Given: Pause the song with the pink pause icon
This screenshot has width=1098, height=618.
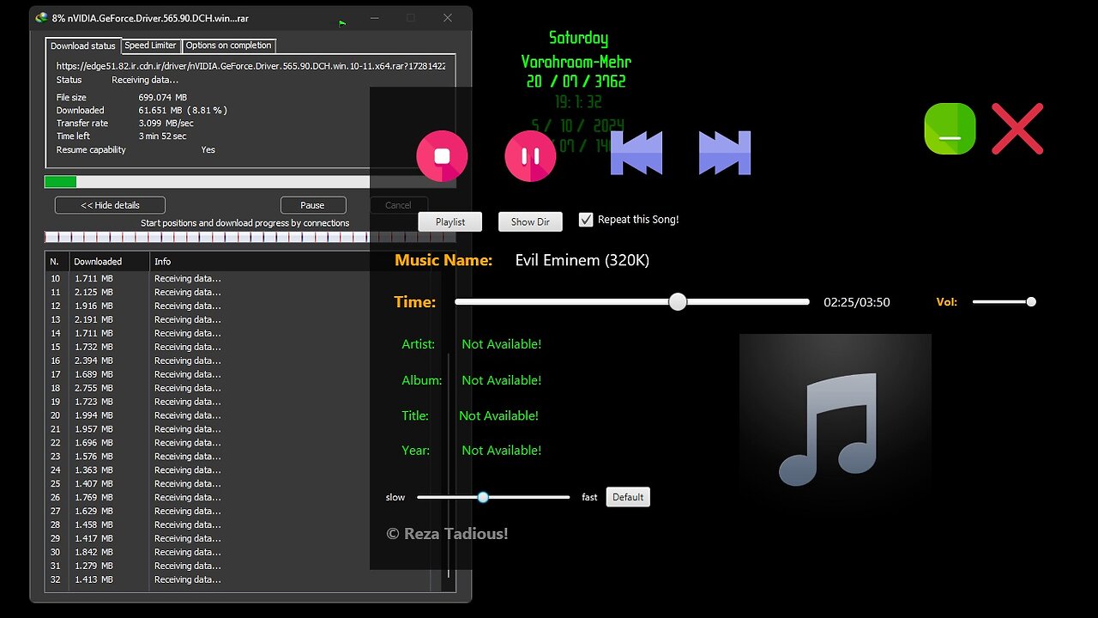Looking at the screenshot, I should point(530,156).
